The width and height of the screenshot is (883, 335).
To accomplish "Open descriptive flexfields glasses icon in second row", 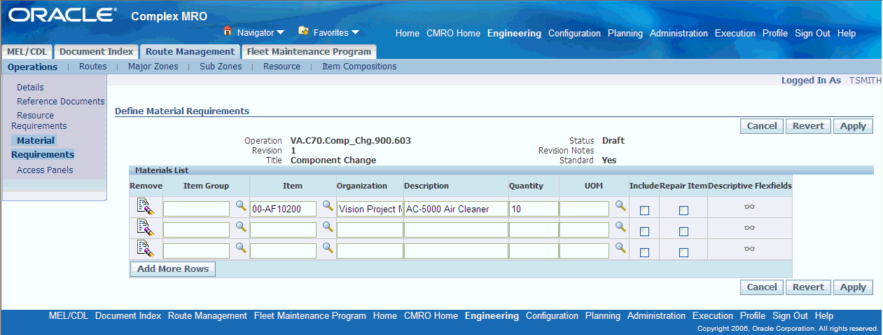I will click(749, 228).
